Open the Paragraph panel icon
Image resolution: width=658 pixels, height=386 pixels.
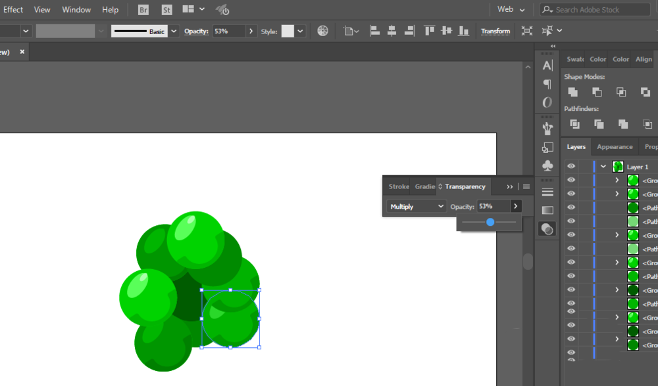tap(547, 84)
